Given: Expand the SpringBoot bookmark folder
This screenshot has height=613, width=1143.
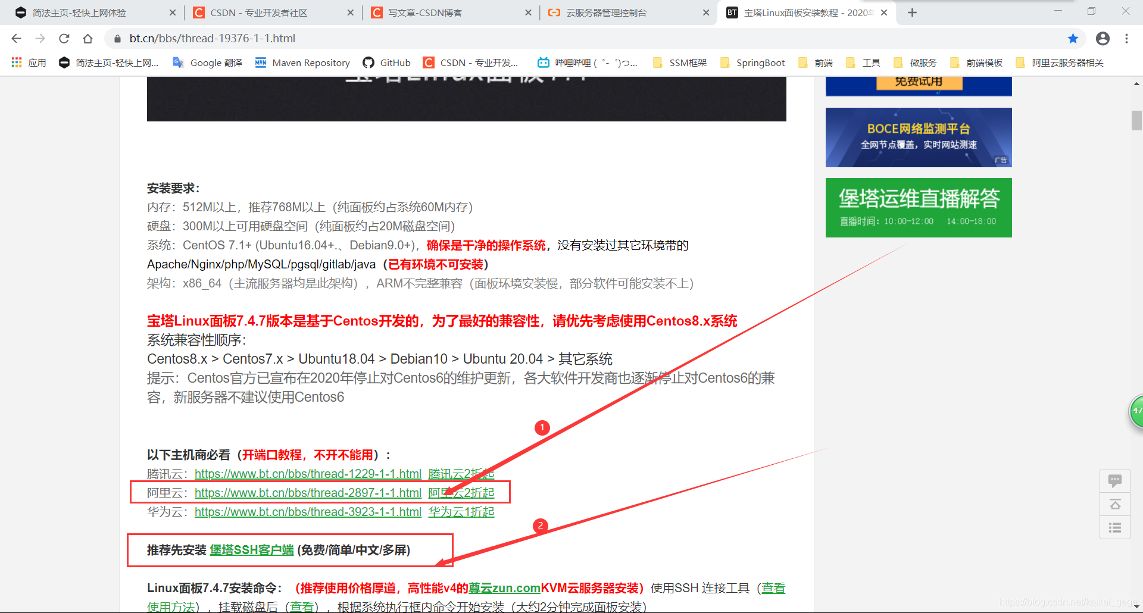Looking at the screenshot, I should pyautogui.click(x=752, y=62).
